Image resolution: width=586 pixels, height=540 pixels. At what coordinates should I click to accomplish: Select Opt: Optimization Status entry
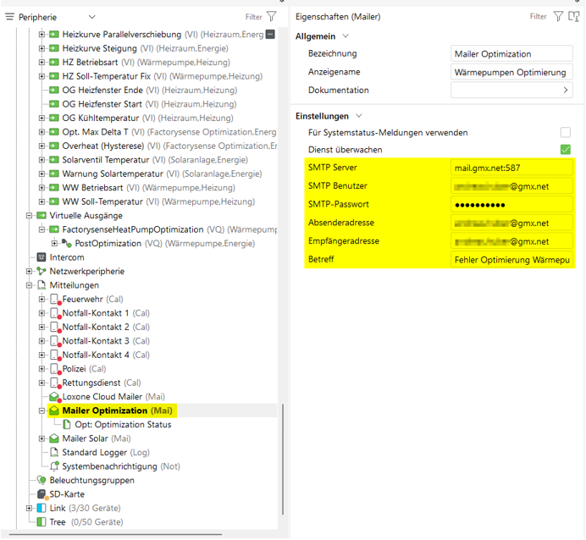[x=123, y=425]
